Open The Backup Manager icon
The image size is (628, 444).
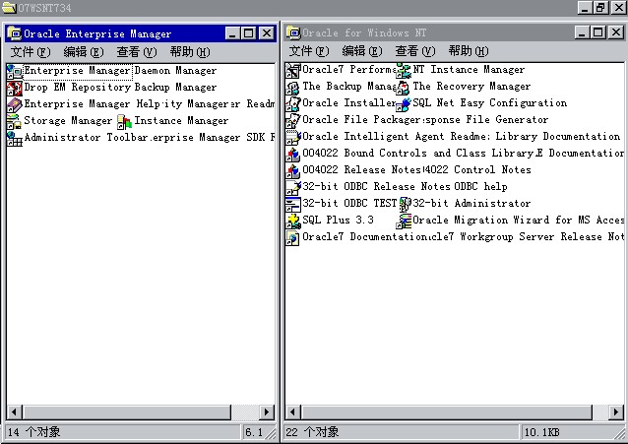(x=292, y=88)
